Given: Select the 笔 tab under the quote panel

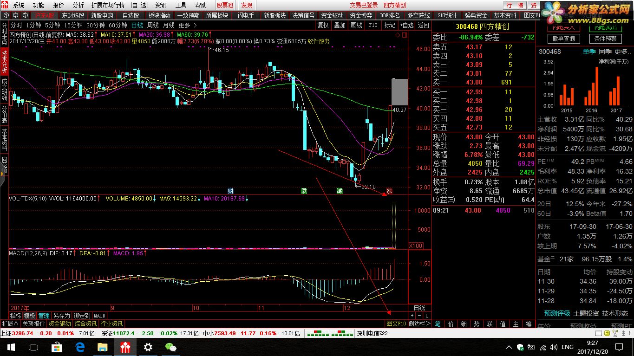Looking at the screenshot, I should [x=438, y=324].
